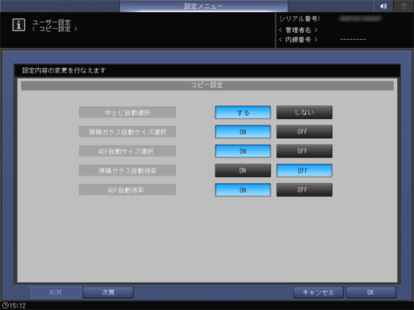
Task: Go to next page with 次頁
Action: pos(108,292)
